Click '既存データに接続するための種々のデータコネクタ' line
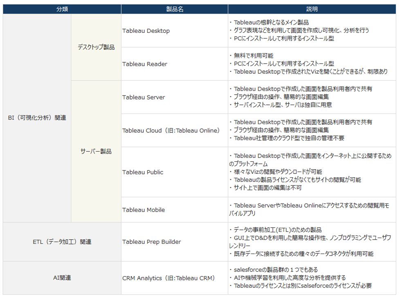The image size is (402, 297). (301, 254)
